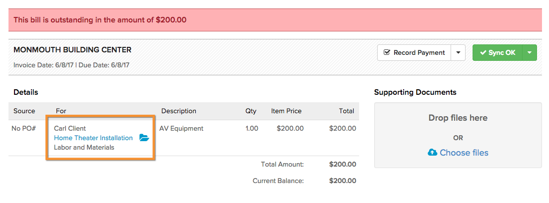Viewport: 549px width, 203px height.
Task: Open the blue folder icon beside Home Theater Installation
Action: (144, 138)
